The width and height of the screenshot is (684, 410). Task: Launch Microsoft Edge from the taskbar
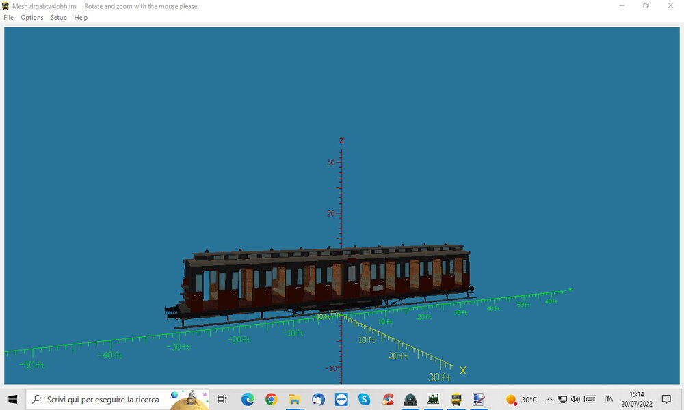coord(248,399)
